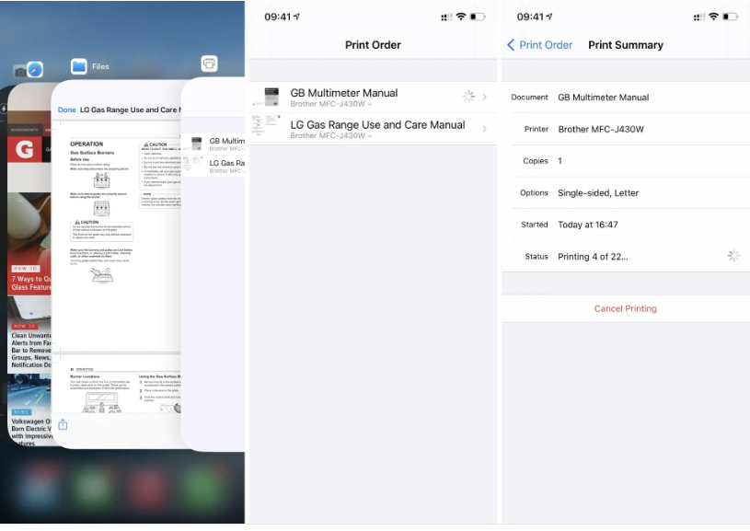Tap the share icon in Files preview
The width and height of the screenshot is (750, 531).
pos(63,424)
